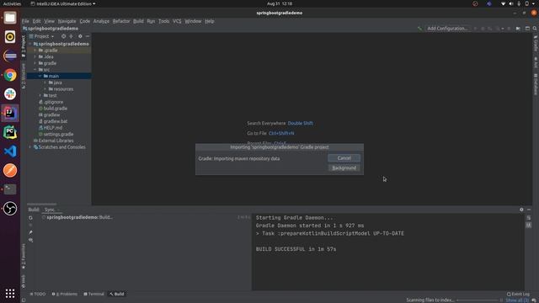This screenshot has height=303, width=539.
Task: Send the import to Background
Action: [344, 168]
